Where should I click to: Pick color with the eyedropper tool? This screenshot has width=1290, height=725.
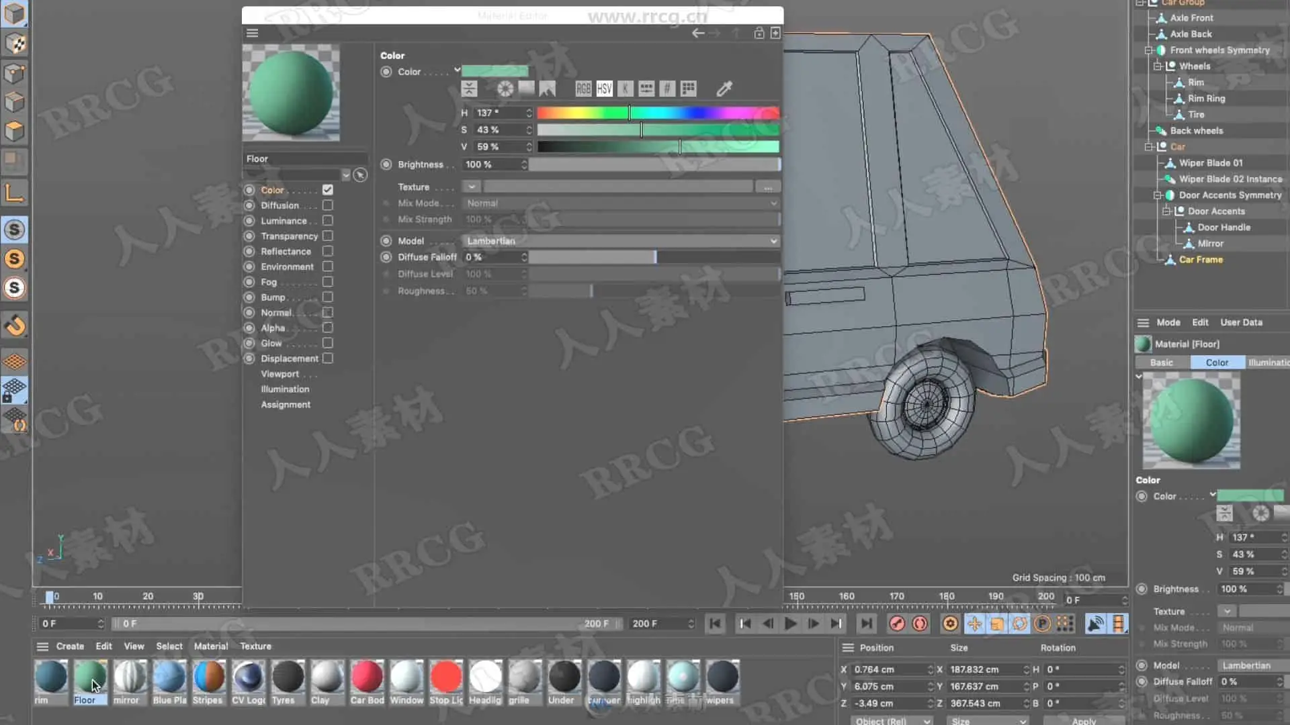click(724, 89)
